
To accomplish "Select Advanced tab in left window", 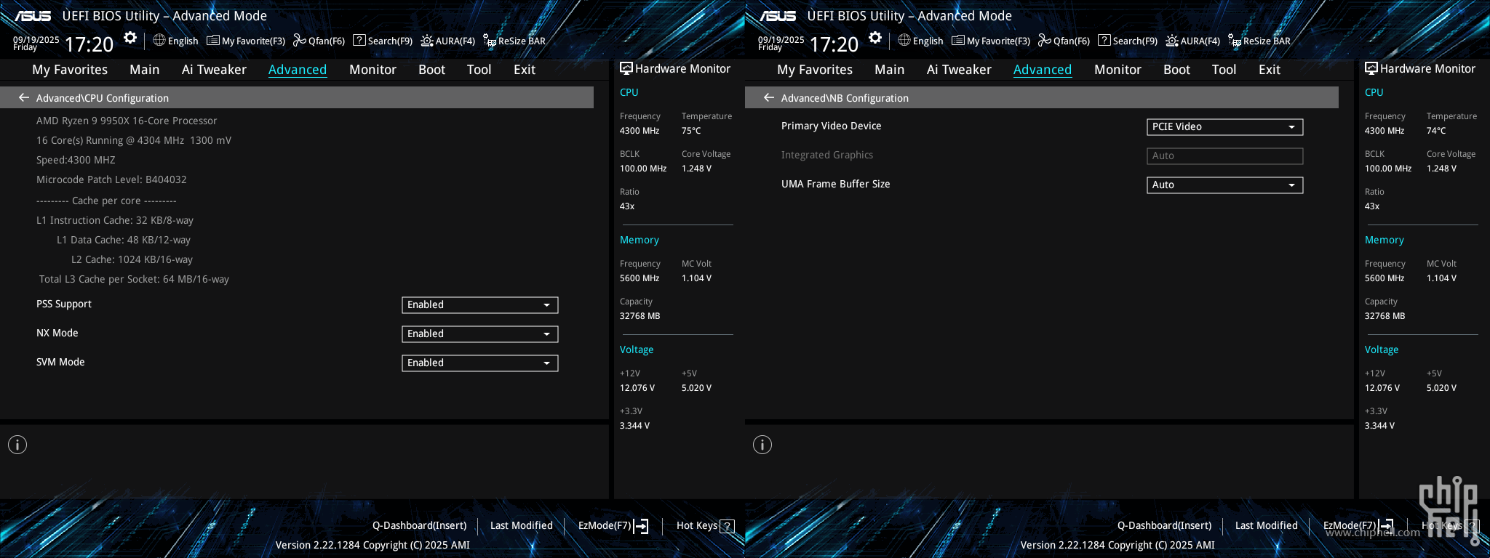I will point(298,70).
